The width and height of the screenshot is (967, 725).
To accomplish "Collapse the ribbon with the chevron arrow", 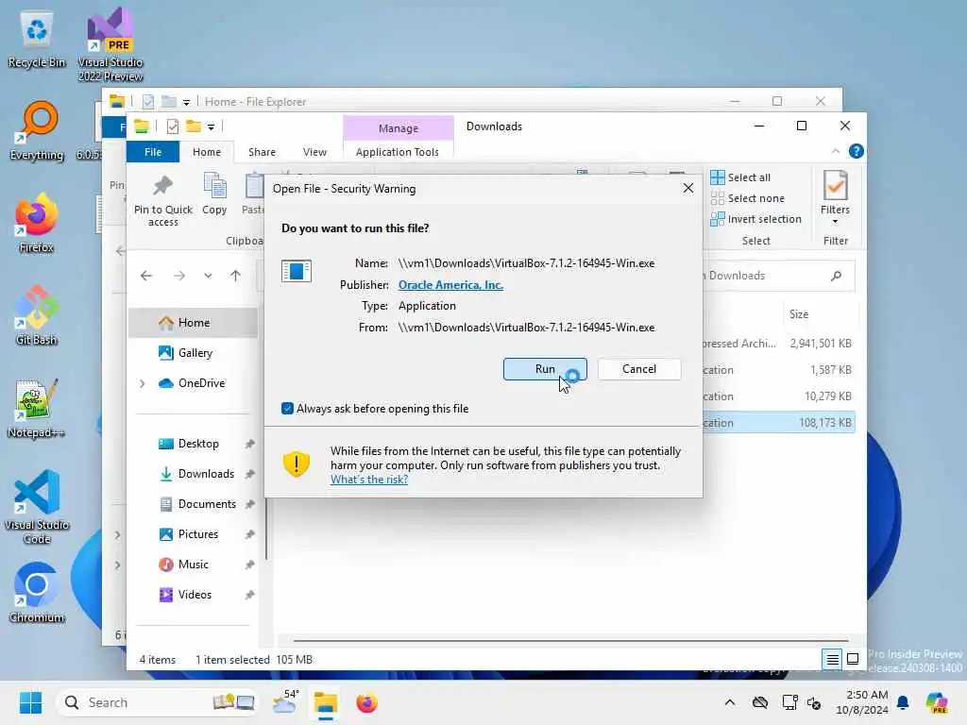I will pyautogui.click(x=835, y=151).
